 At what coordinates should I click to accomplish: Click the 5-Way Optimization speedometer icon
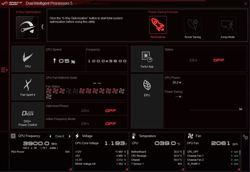point(27,27)
